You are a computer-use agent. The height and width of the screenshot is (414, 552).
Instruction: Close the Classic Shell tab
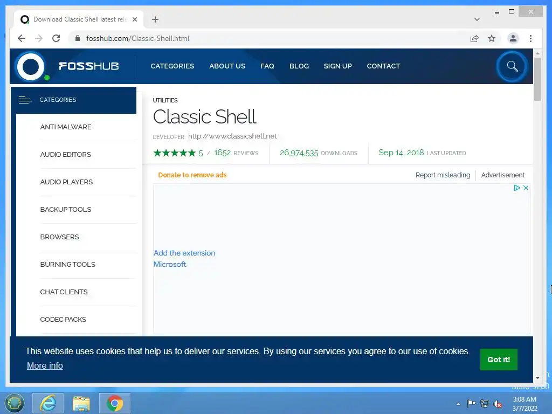[x=134, y=19]
